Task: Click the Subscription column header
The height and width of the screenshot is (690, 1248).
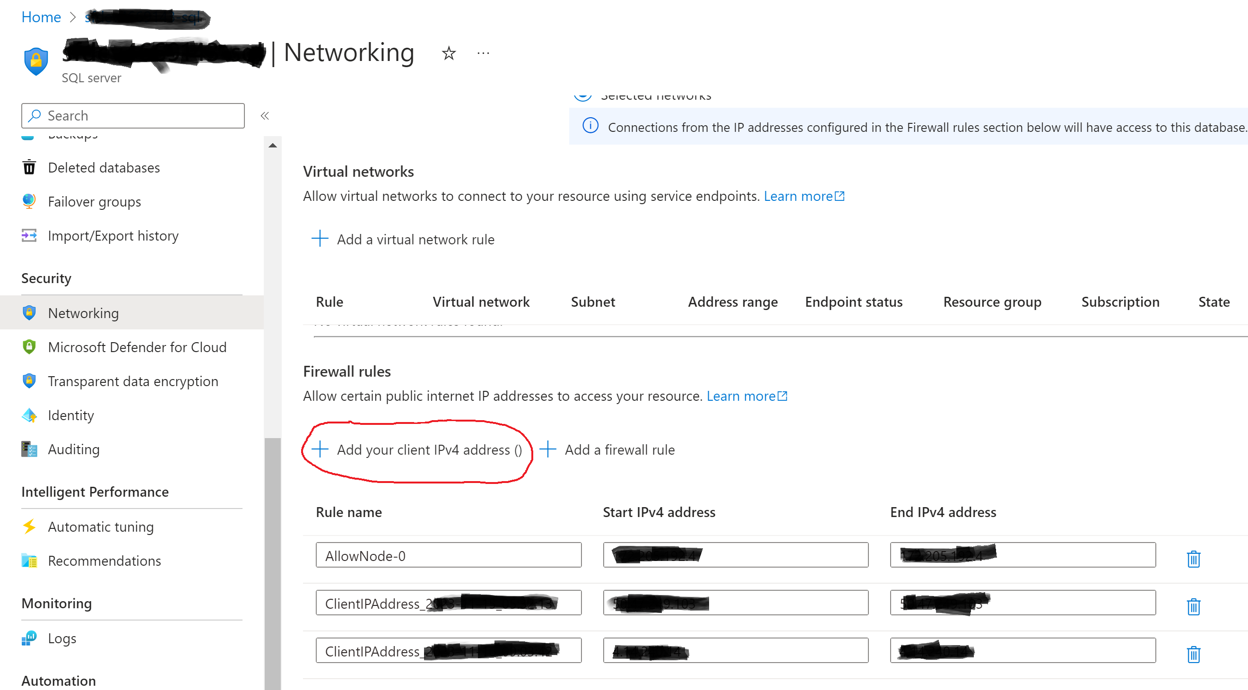Action: [1120, 302]
